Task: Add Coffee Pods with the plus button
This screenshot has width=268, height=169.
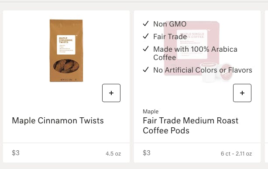Action: (x=242, y=93)
